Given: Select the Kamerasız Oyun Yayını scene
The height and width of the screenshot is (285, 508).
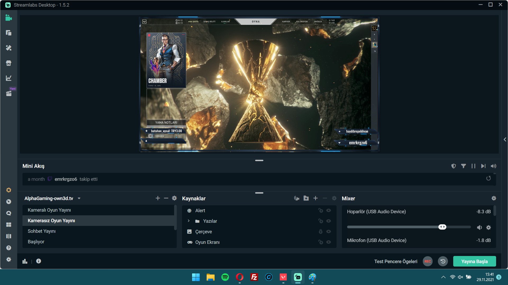Looking at the screenshot, I should [x=98, y=221].
